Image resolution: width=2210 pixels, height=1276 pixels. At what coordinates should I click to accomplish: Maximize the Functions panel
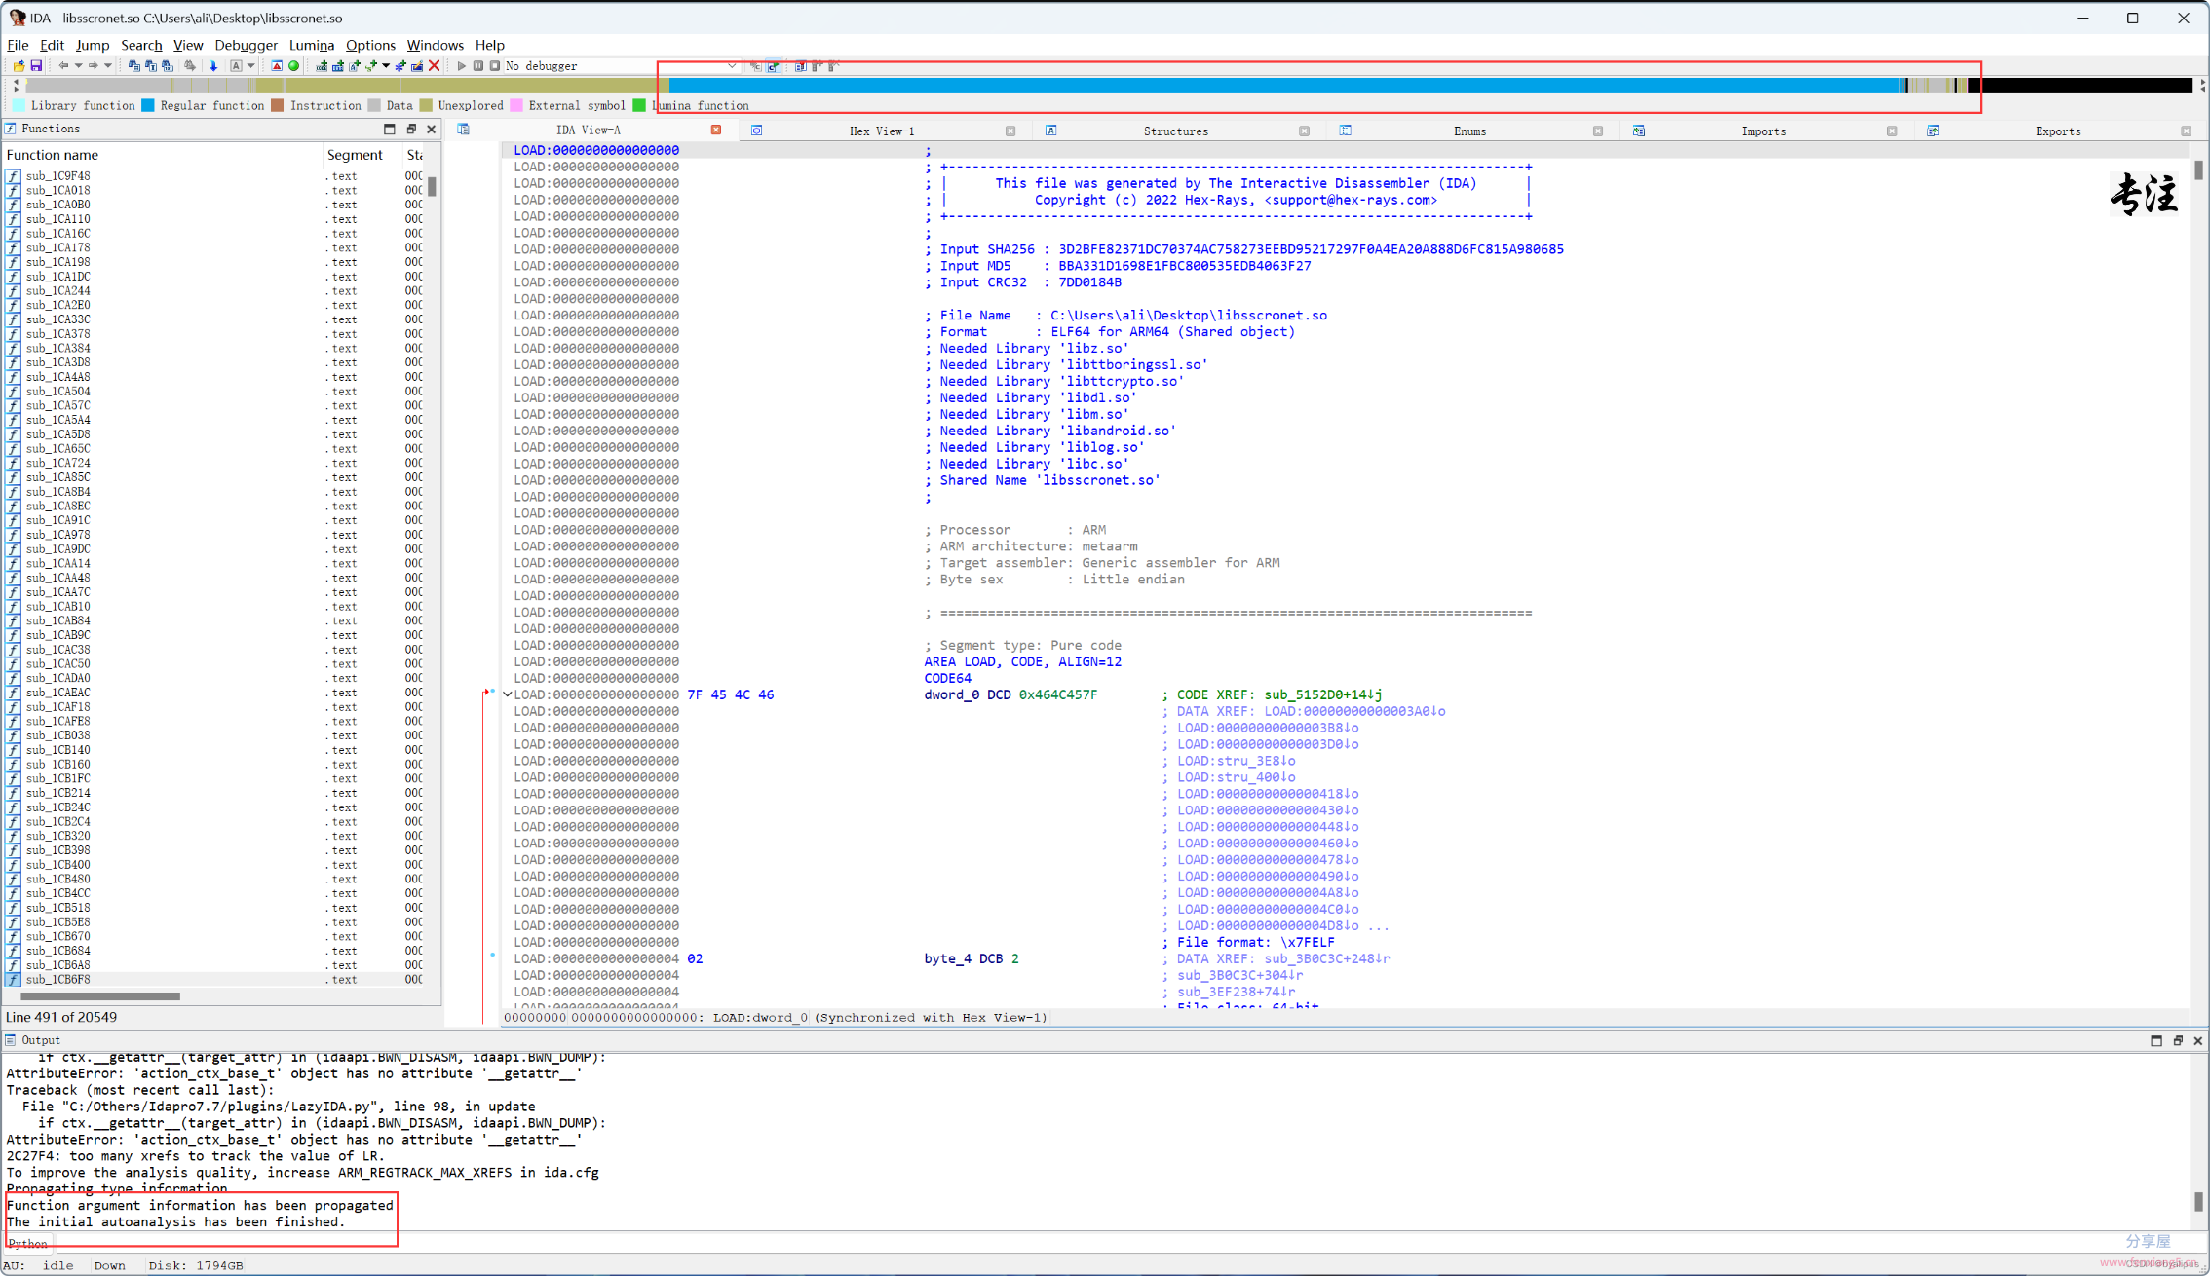pyautogui.click(x=389, y=129)
